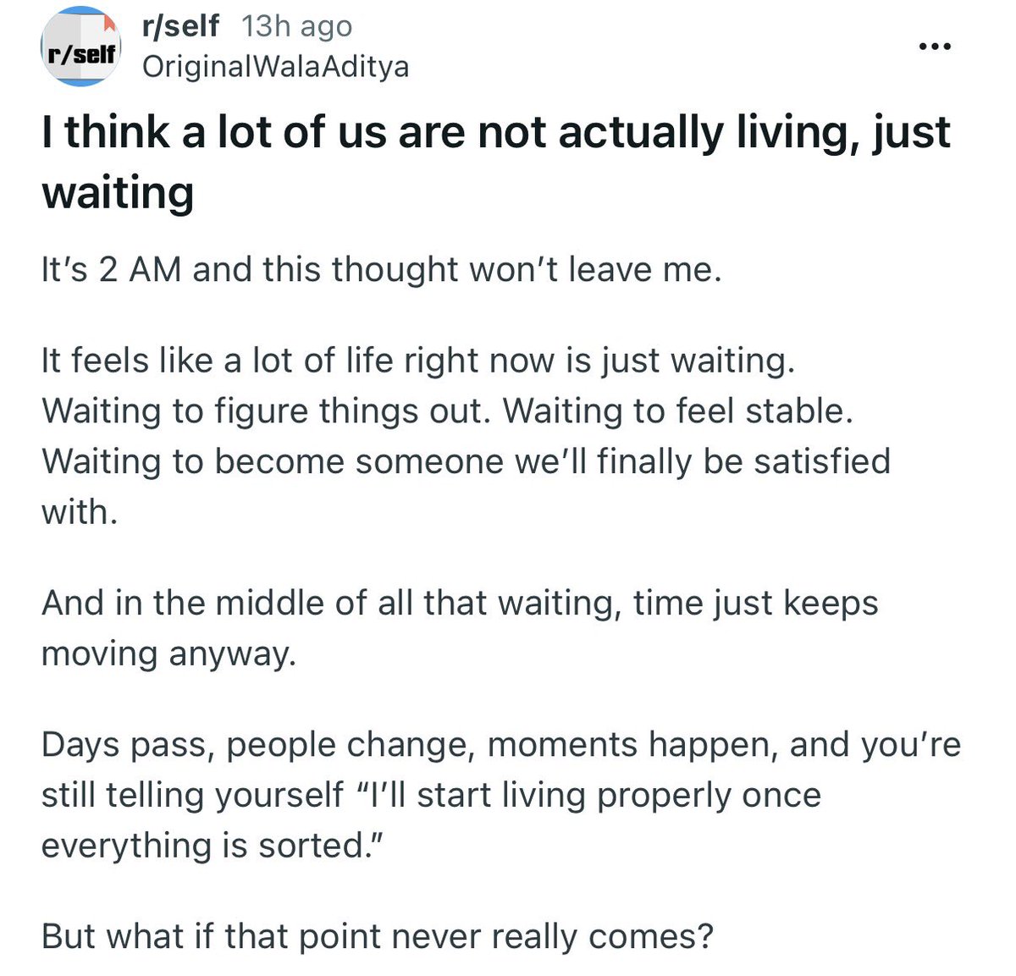The height and width of the screenshot is (976, 1016).
Task: Click the "13h ago" post timestamp
Action: tap(296, 27)
